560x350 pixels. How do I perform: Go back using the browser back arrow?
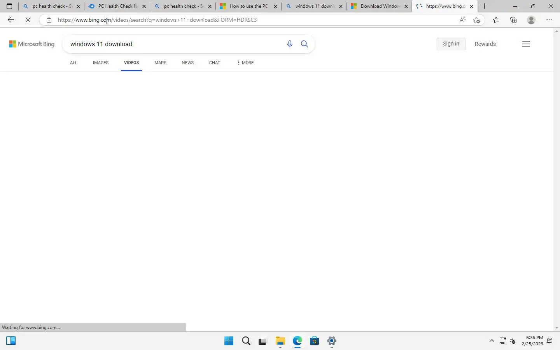coord(10,20)
